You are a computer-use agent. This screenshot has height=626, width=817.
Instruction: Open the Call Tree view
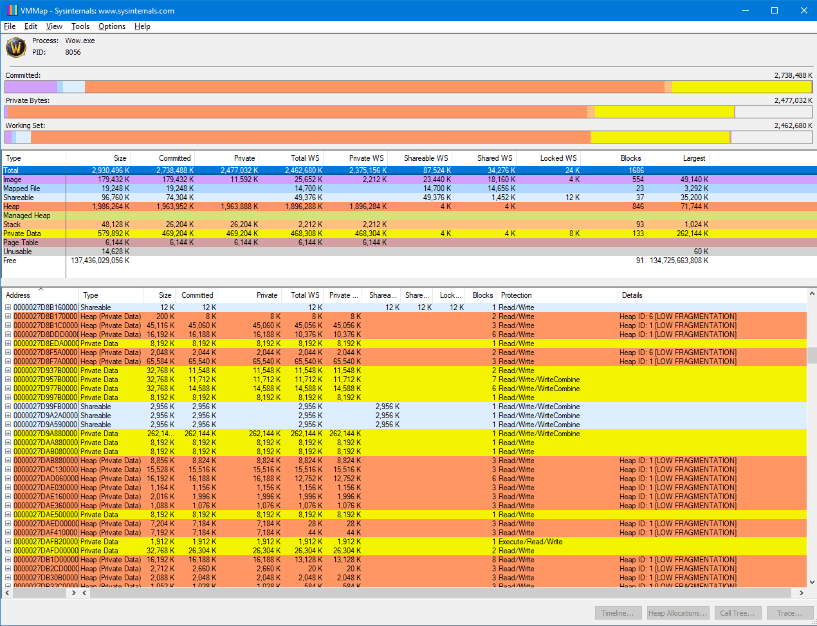(x=737, y=613)
